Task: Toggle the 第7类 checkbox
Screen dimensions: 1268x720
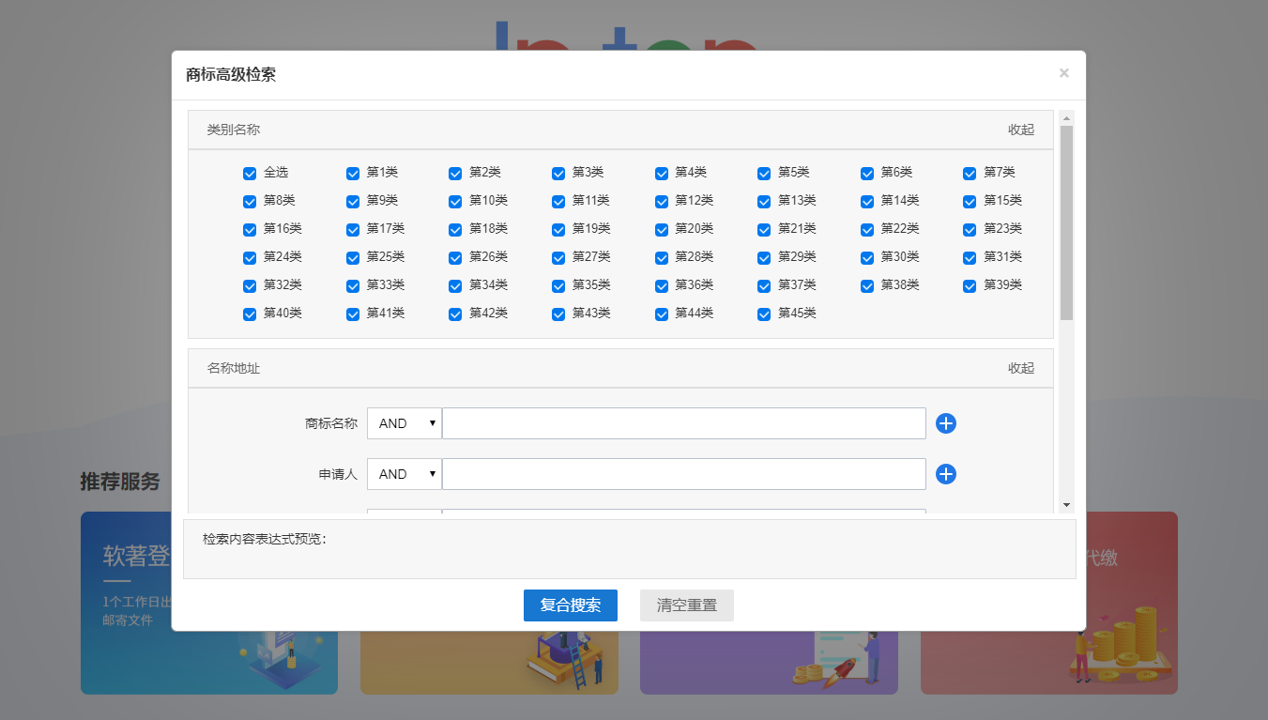Action: (x=970, y=174)
